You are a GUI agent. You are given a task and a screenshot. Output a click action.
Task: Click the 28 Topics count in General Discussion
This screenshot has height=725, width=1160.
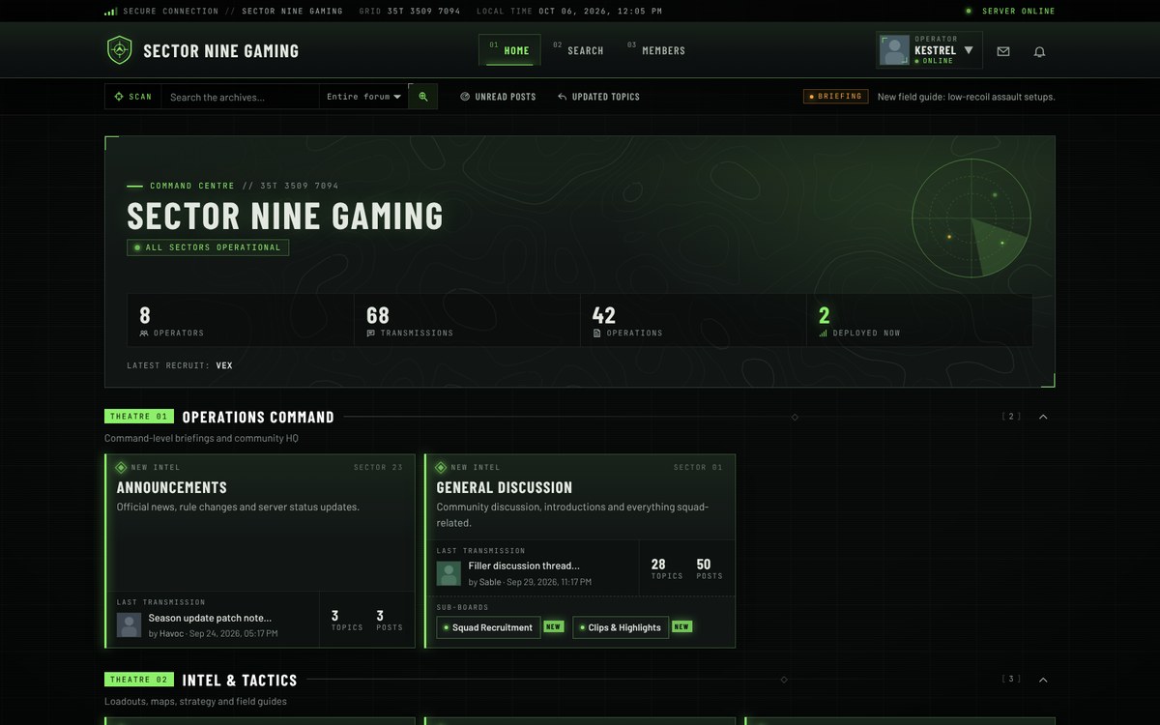coord(667,568)
